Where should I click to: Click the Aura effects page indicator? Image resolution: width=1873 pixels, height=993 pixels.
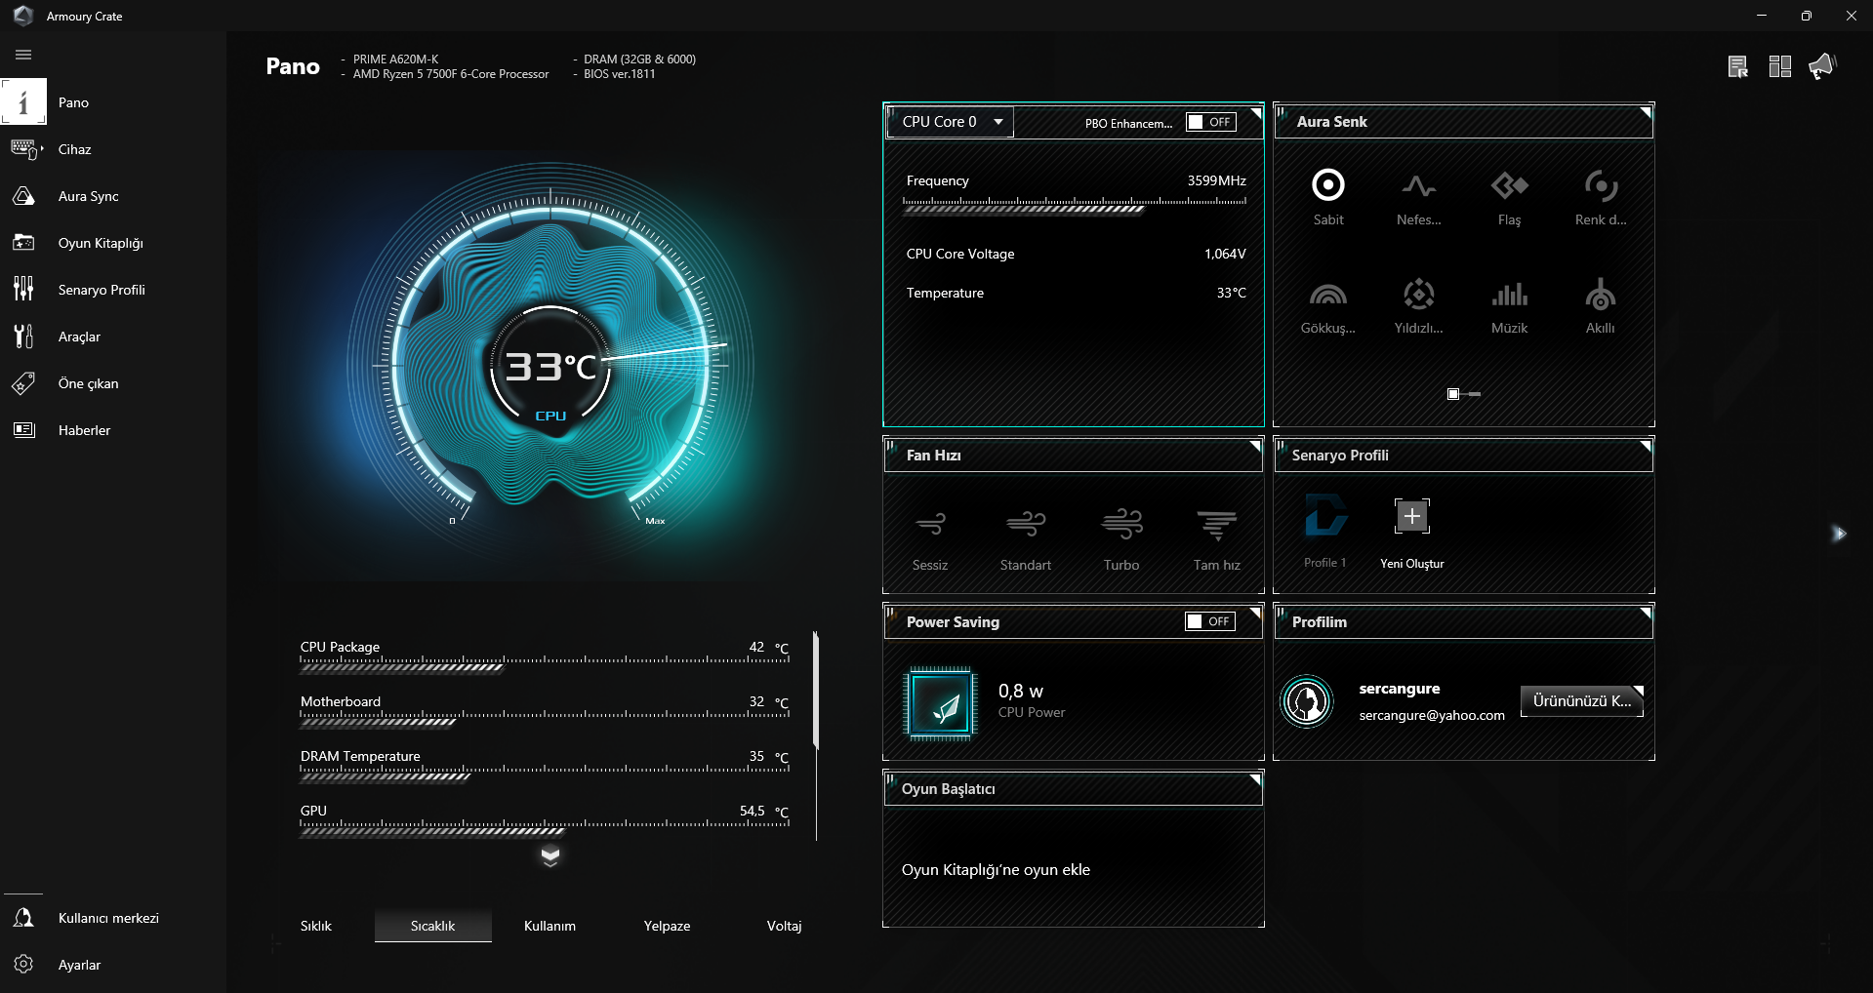click(1463, 394)
